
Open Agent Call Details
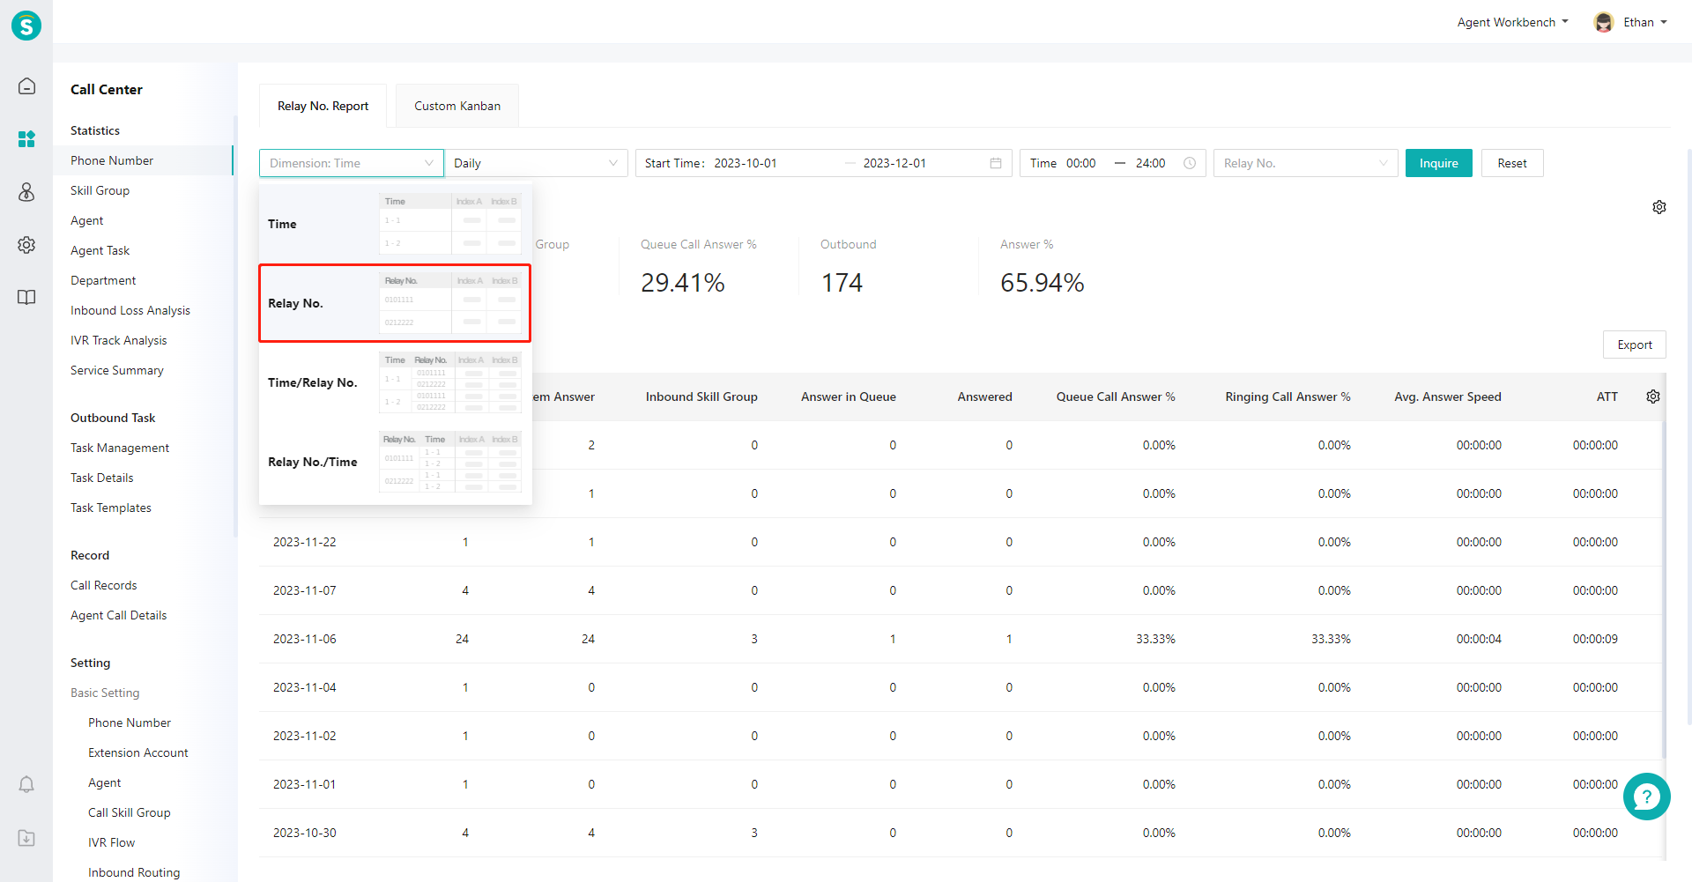[118, 615]
